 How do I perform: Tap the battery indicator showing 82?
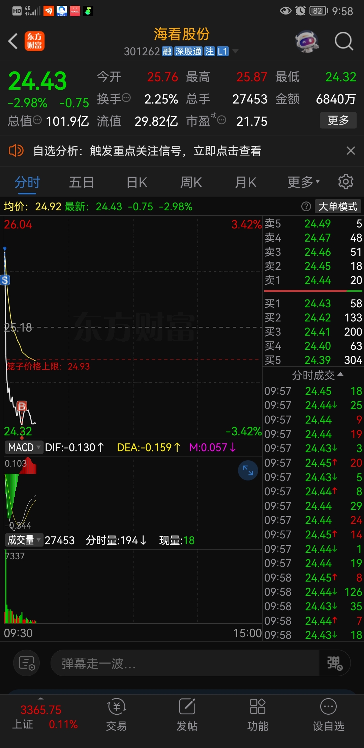pos(318,11)
